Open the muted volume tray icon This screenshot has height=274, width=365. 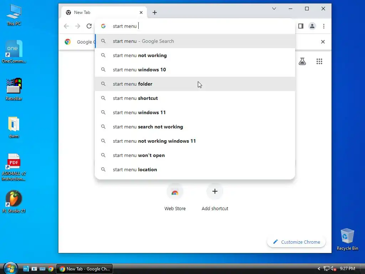333,269
